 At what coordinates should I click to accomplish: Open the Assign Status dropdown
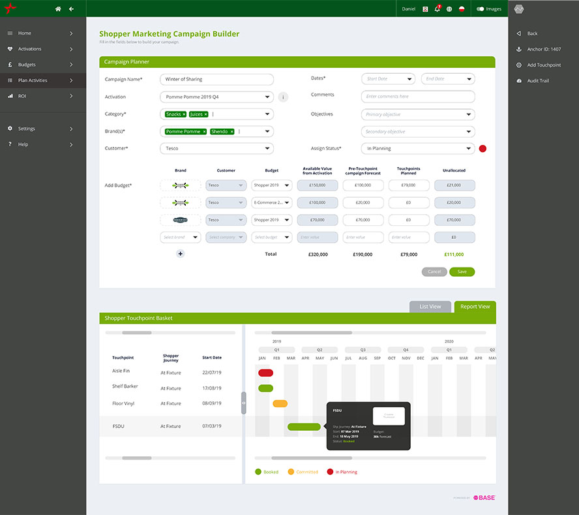point(417,149)
